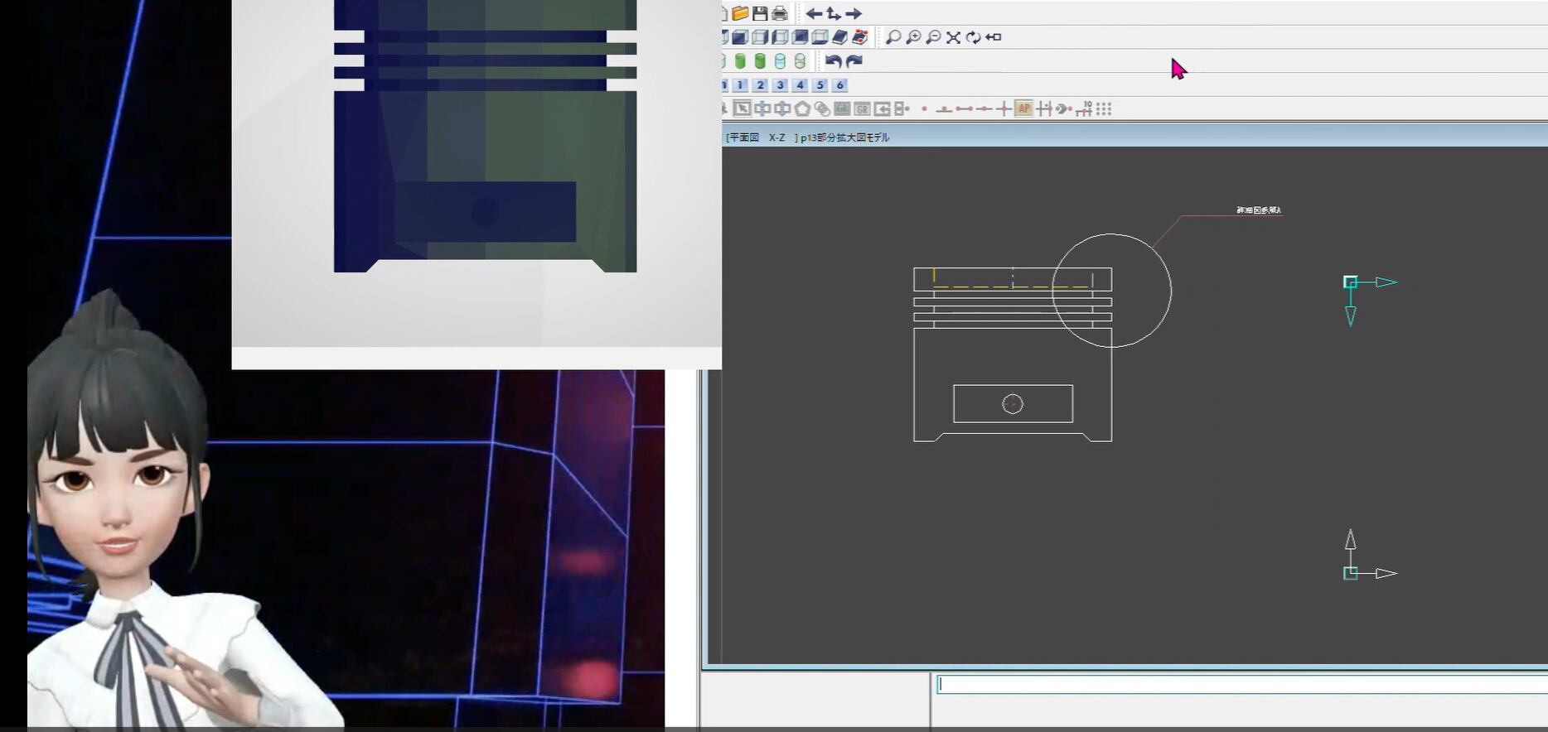Click the right navigation arrow
1548x732 pixels.
coord(854,13)
